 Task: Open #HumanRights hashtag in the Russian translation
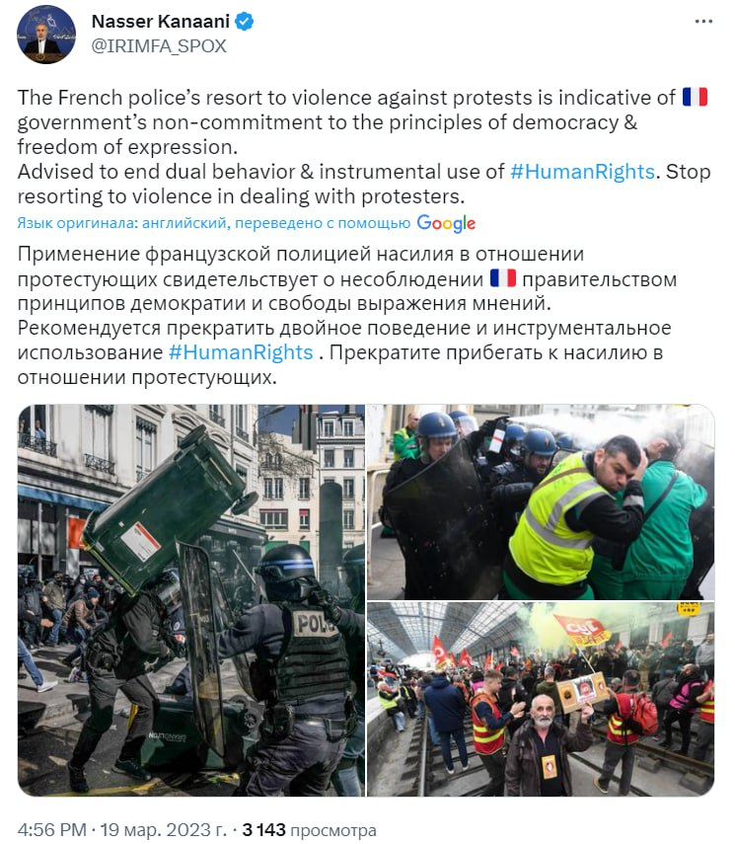[241, 352]
